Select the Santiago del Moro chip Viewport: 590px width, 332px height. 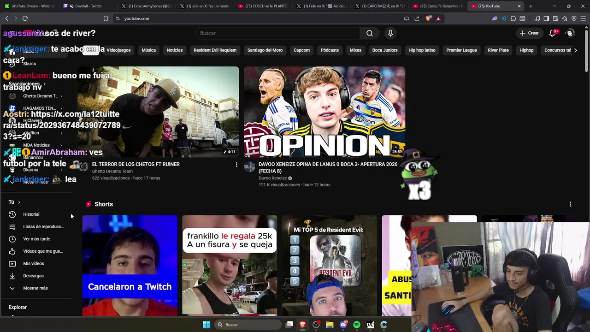pos(265,50)
